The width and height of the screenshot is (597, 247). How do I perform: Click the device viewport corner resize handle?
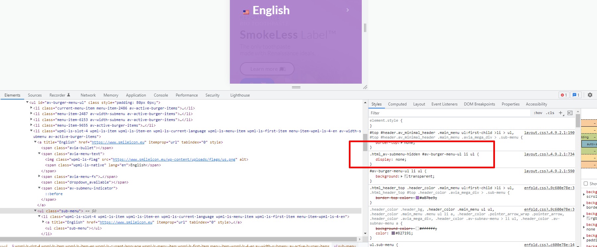tap(365, 87)
